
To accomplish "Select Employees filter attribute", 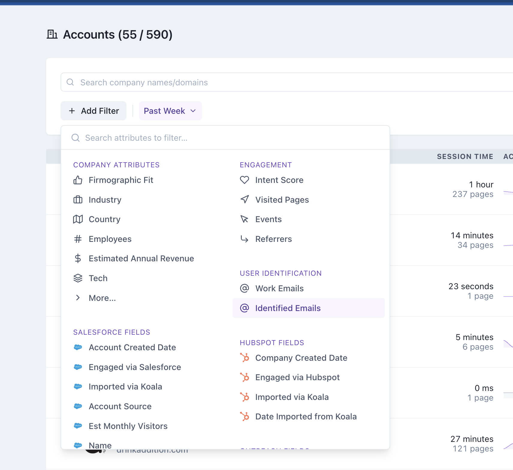I will pos(110,239).
